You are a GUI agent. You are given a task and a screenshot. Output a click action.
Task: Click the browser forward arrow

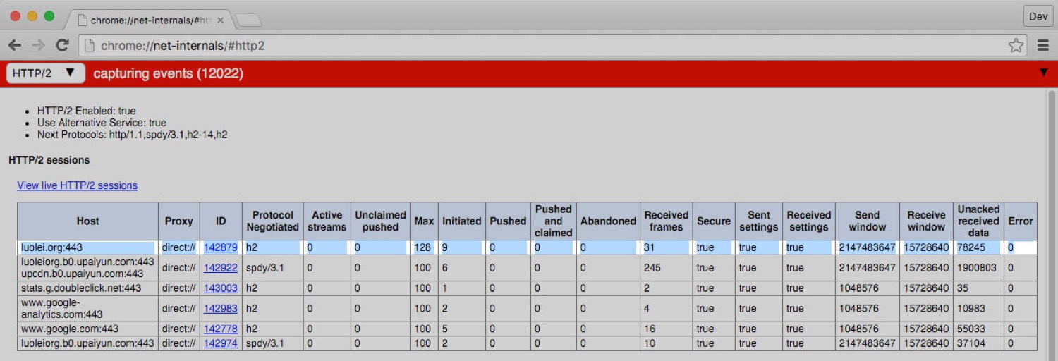38,46
